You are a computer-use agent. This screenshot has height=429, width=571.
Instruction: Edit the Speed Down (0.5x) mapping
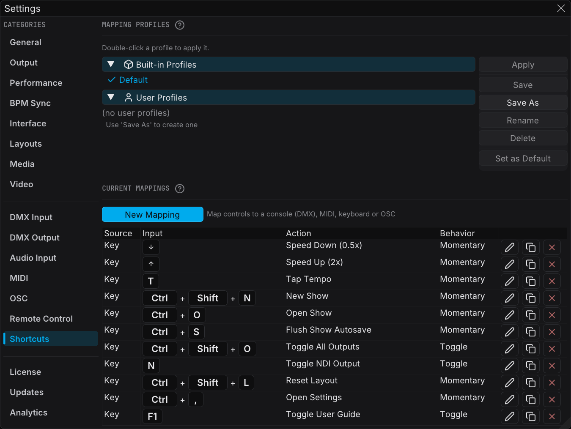(x=510, y=247)
